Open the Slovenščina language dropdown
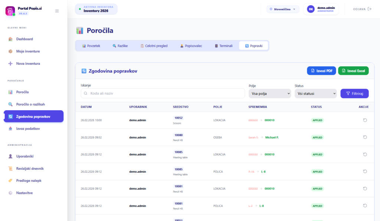This screenshot has height=221, width=380. [283, 9]
